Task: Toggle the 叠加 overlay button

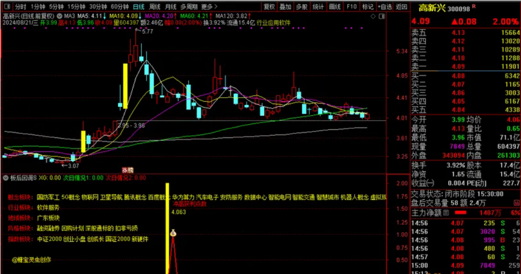Action: [x=285, y=7]
